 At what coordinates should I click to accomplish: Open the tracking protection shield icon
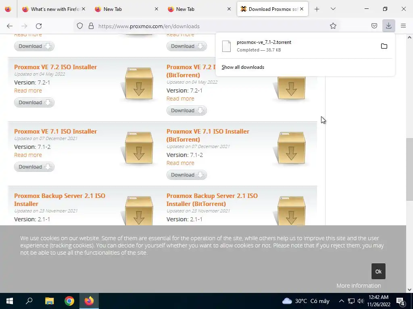[80, 26]
